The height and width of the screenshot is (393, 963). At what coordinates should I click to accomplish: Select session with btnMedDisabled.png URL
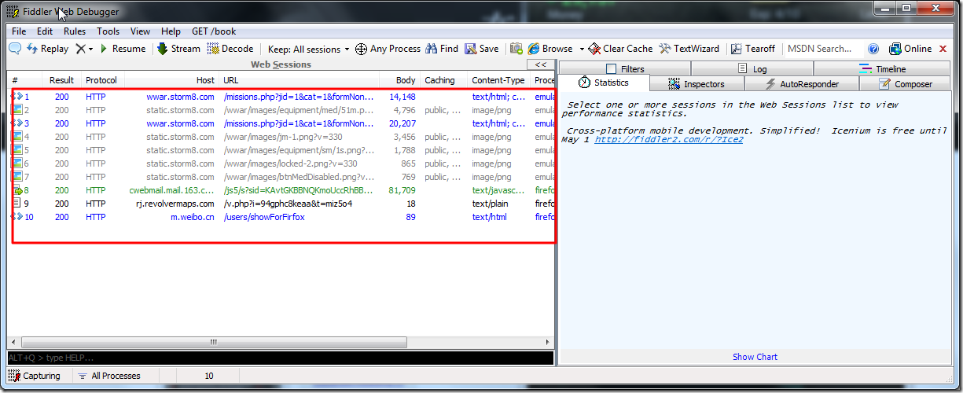tap(281, 177)
